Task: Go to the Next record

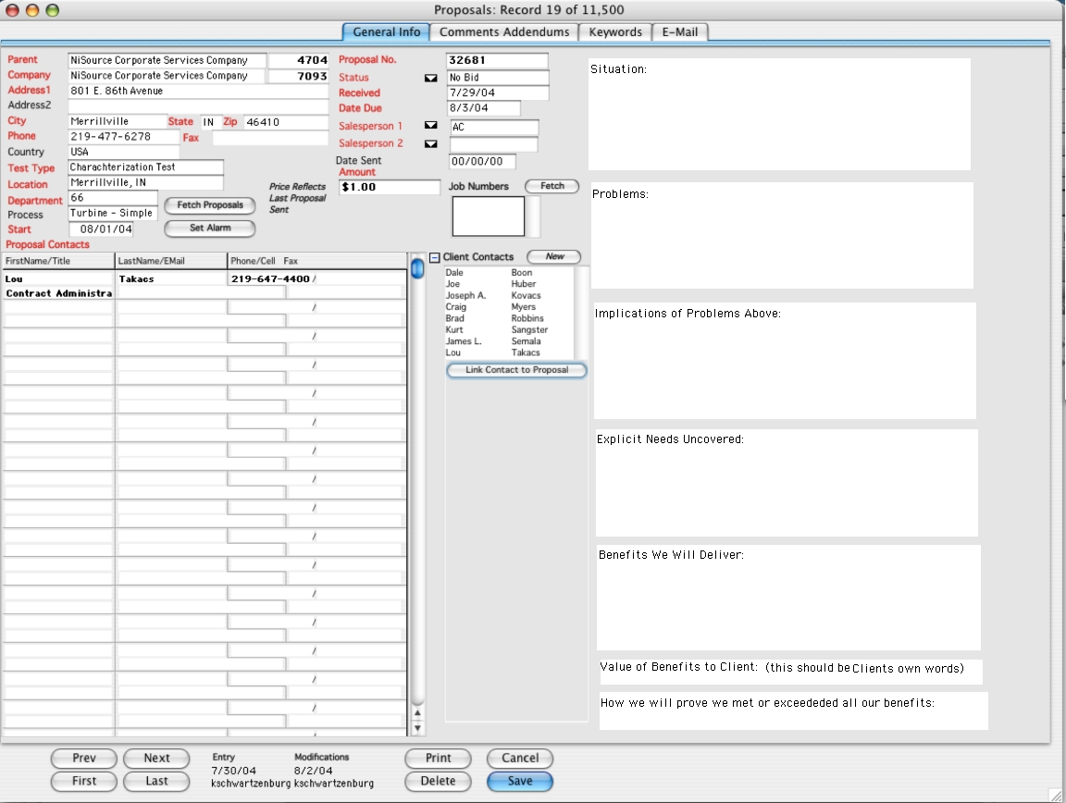Action: pos(156,758)
